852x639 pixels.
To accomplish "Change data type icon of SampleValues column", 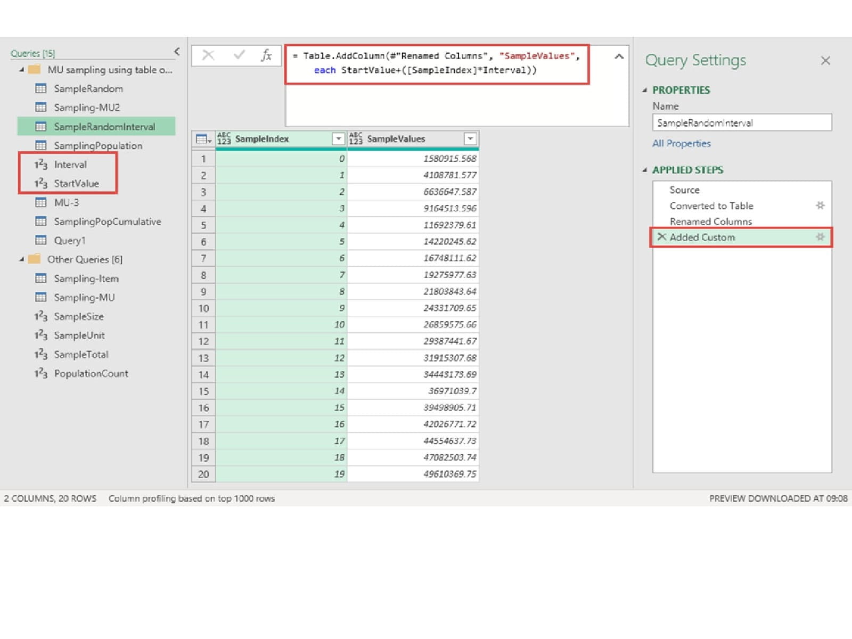I will (356, 138).
